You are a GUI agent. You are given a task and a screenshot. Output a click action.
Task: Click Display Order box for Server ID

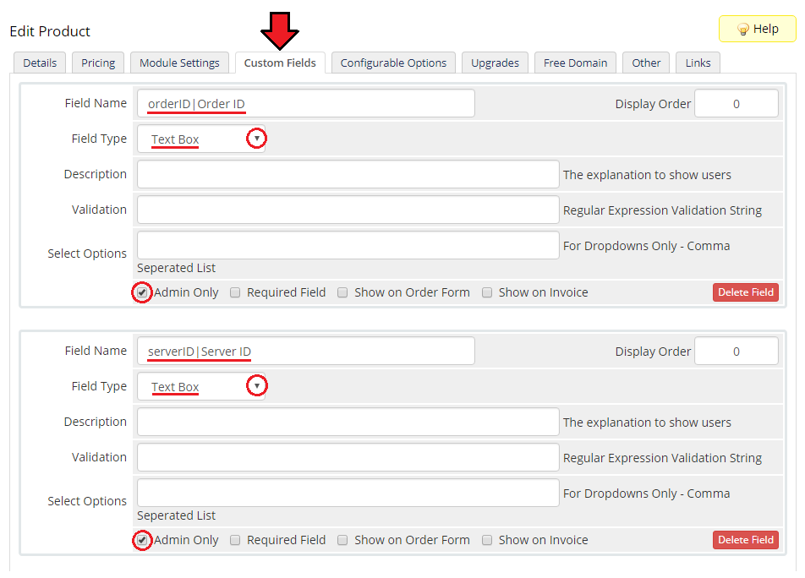[737, 352]
